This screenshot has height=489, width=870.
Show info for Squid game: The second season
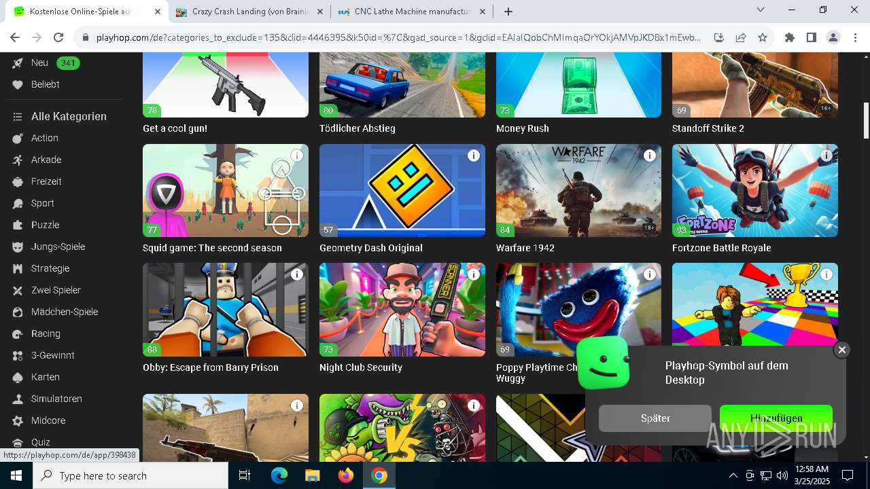pos(297,156)
